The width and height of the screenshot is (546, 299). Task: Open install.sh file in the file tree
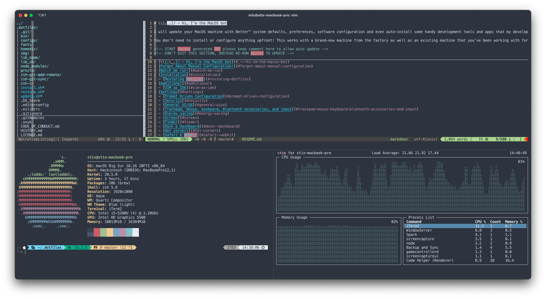coord(32,88)
